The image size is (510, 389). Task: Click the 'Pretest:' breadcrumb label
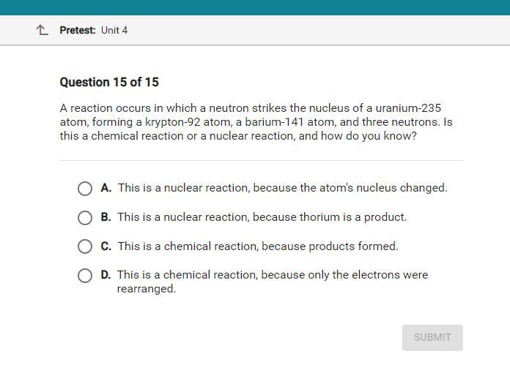click(78, 30)
